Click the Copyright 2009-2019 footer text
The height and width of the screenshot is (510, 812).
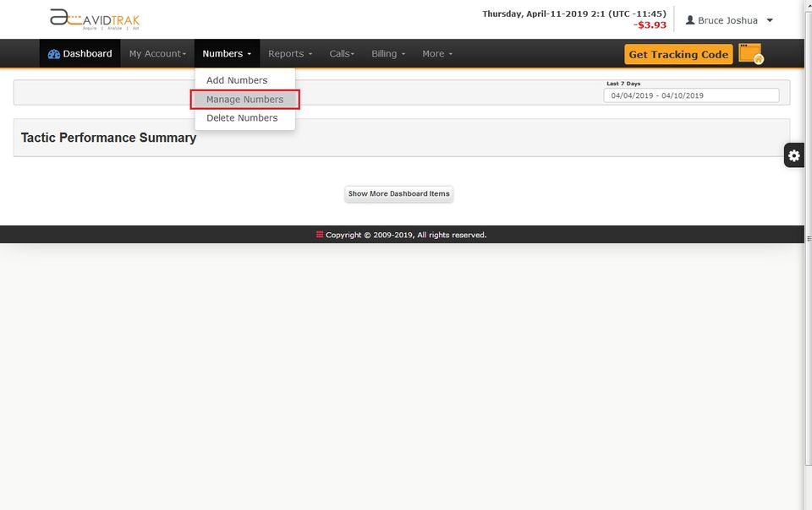point(406,235)
